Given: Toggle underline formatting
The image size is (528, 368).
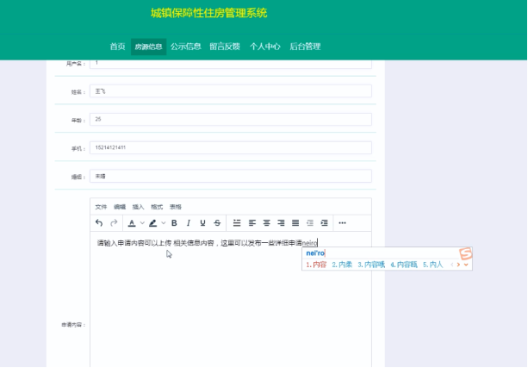Looking at the screenshot, I should pyautogui.click(x=202, y=223).
